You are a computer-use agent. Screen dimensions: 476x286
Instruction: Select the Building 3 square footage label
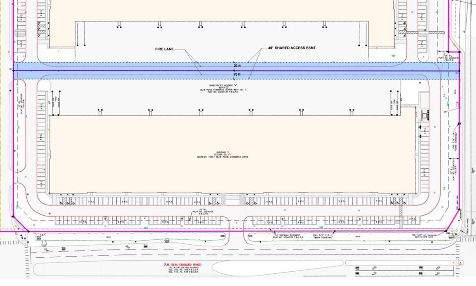223,154
